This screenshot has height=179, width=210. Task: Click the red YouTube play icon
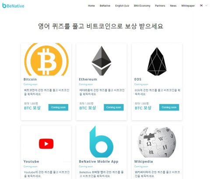(46, 144)
